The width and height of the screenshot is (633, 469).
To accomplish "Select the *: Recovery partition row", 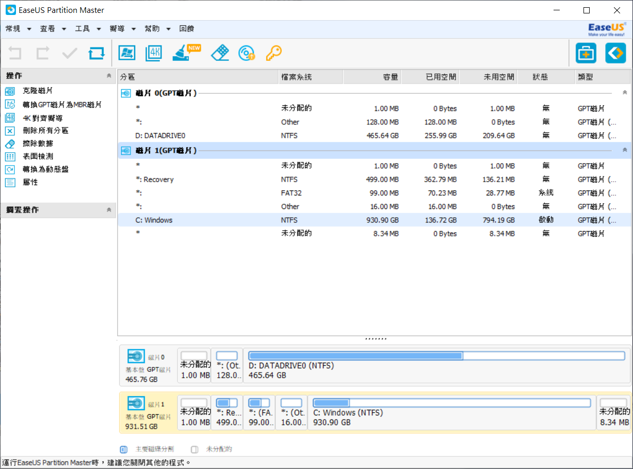I will point(374,180).
